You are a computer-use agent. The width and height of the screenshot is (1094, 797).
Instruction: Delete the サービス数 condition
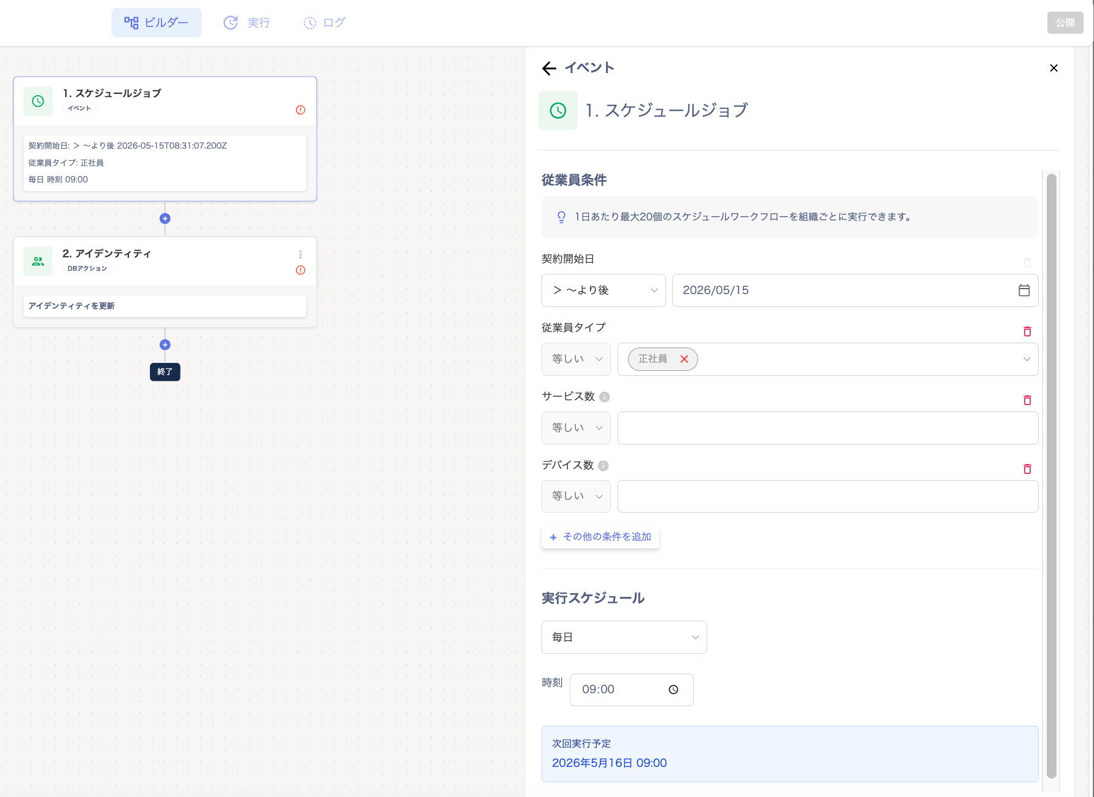coord(1027,400)
